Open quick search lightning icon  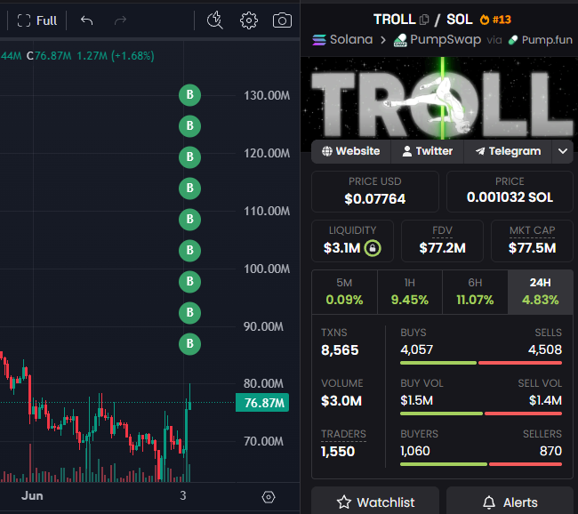215,20
